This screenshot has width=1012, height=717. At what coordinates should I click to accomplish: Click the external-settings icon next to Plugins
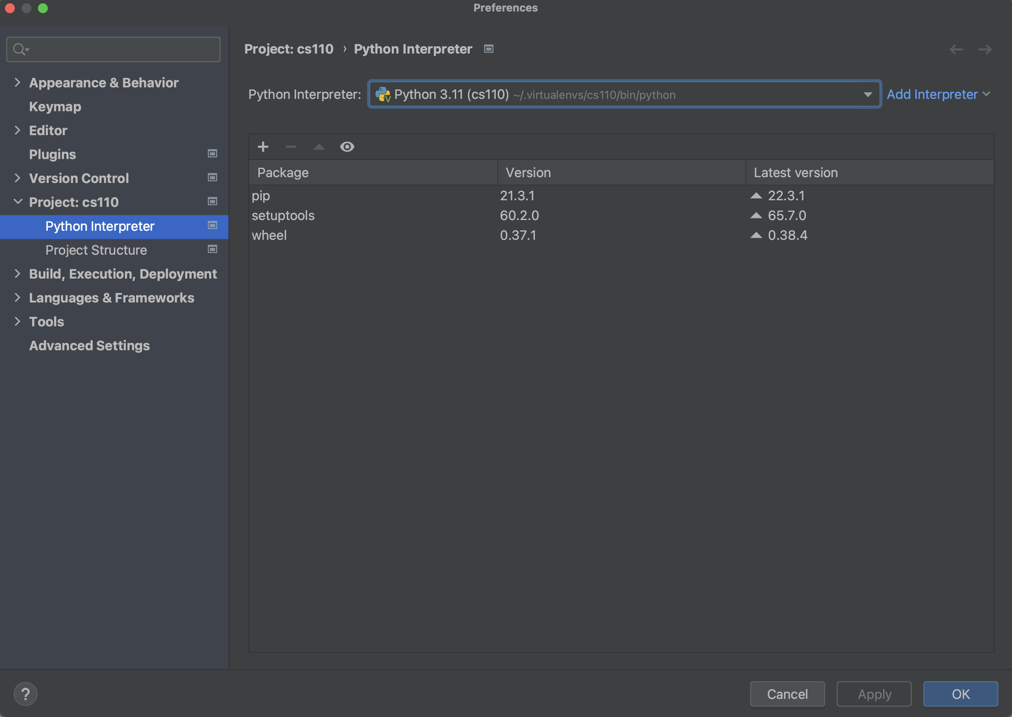[x=212, y=154]
